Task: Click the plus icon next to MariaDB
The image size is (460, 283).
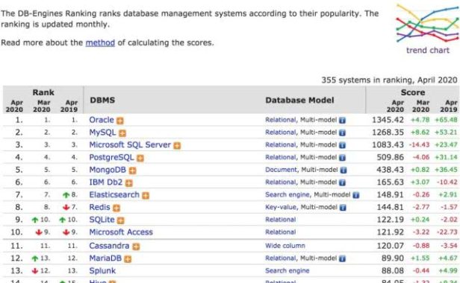Action: tap(128, 258)
